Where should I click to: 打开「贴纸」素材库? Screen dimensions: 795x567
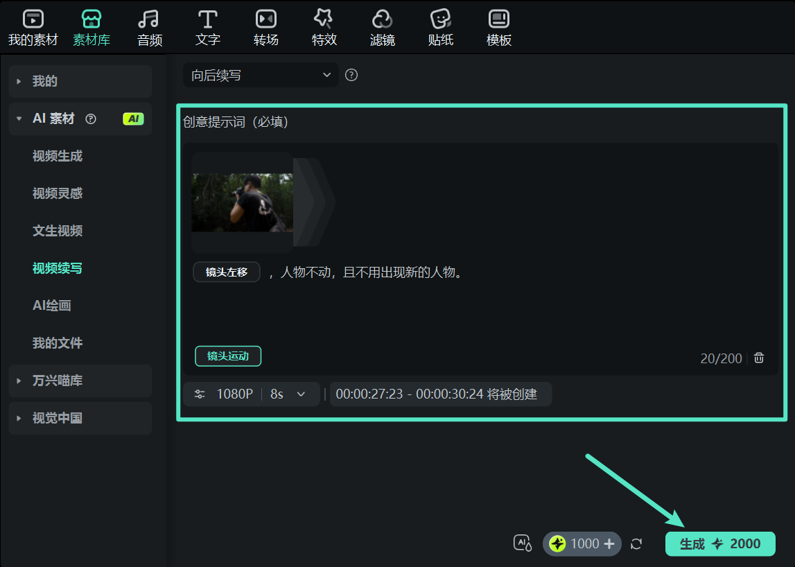[x=440, y=26]
